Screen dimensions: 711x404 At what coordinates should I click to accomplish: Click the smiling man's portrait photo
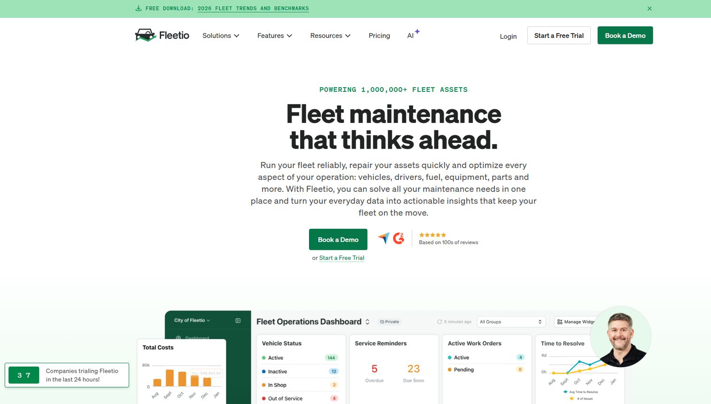coord(621,337)
